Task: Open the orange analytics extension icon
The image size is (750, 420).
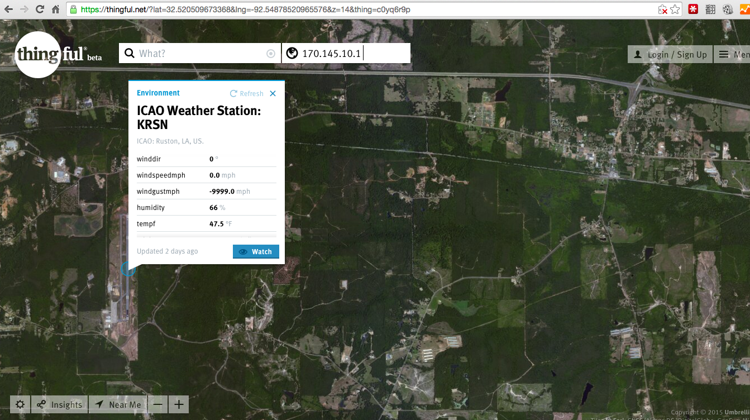Action: point(744,9)
